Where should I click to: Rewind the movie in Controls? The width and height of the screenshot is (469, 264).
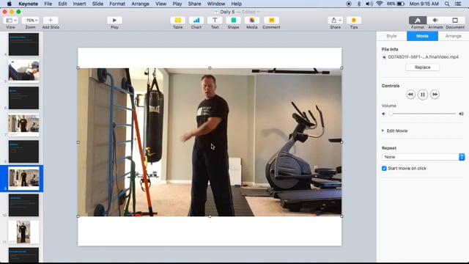click(410, 95)
